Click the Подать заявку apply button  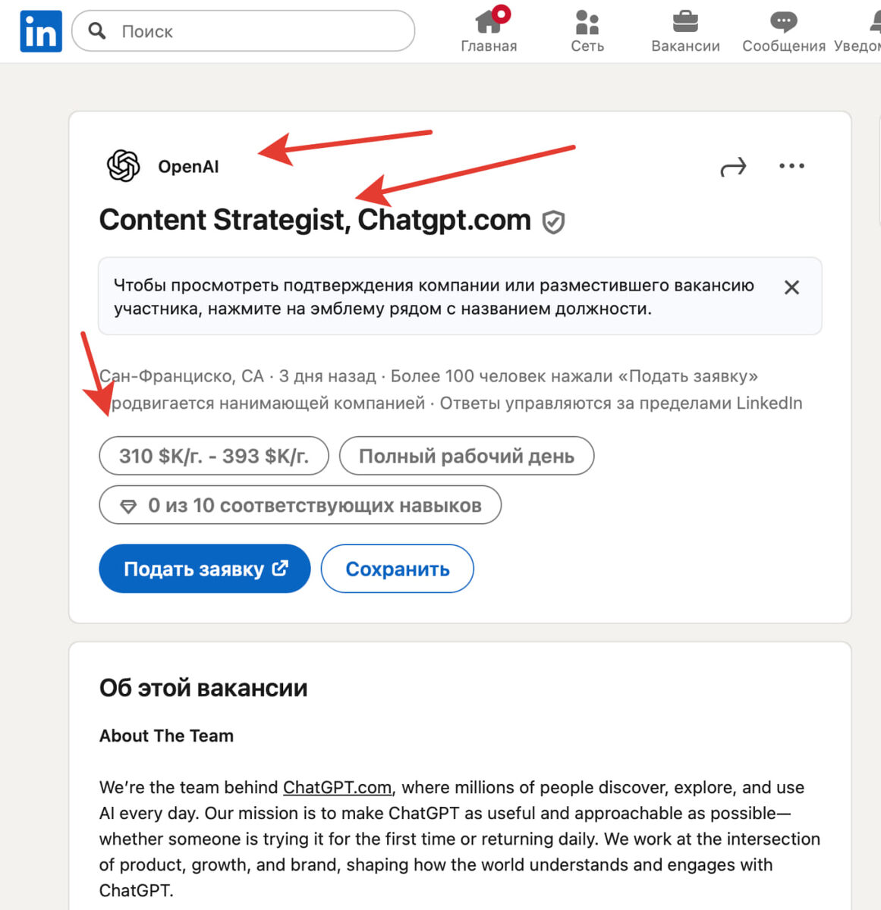tap(205, 569)
